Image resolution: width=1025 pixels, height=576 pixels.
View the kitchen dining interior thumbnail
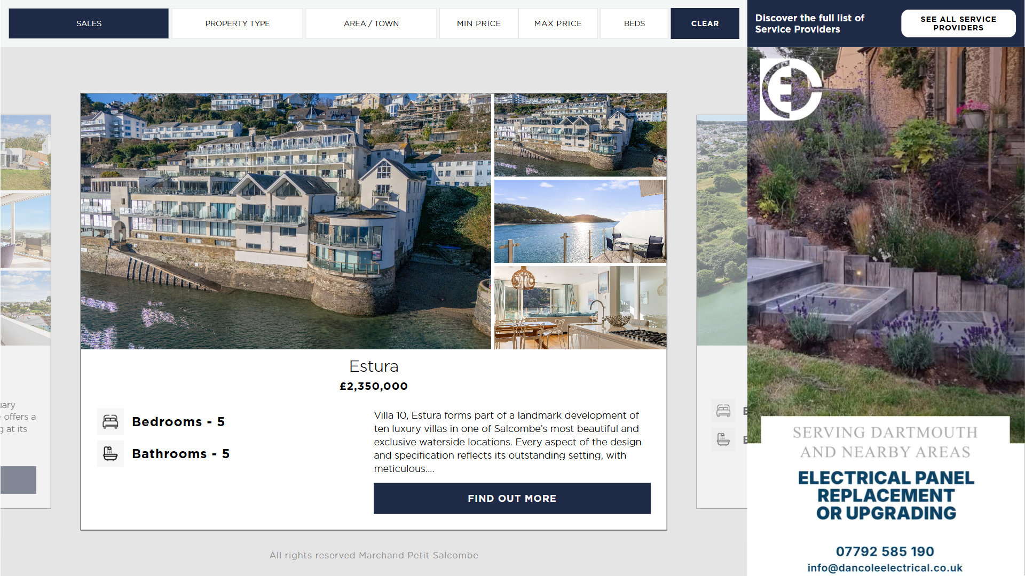tap(580, 308)
